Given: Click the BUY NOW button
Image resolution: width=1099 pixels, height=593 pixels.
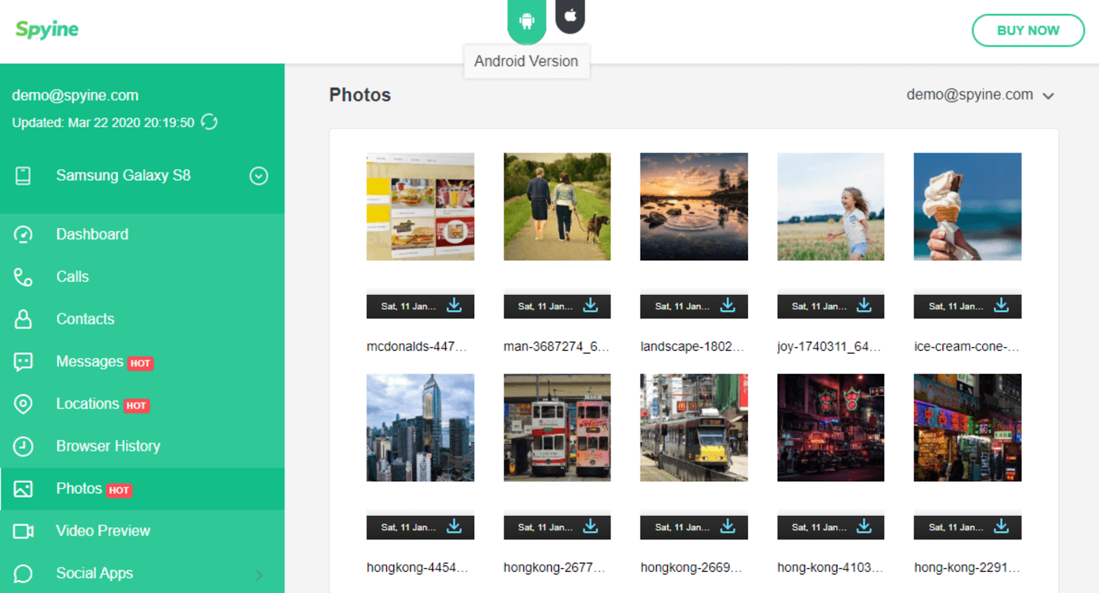Looking at the screenshot, I should [1028, 30].
